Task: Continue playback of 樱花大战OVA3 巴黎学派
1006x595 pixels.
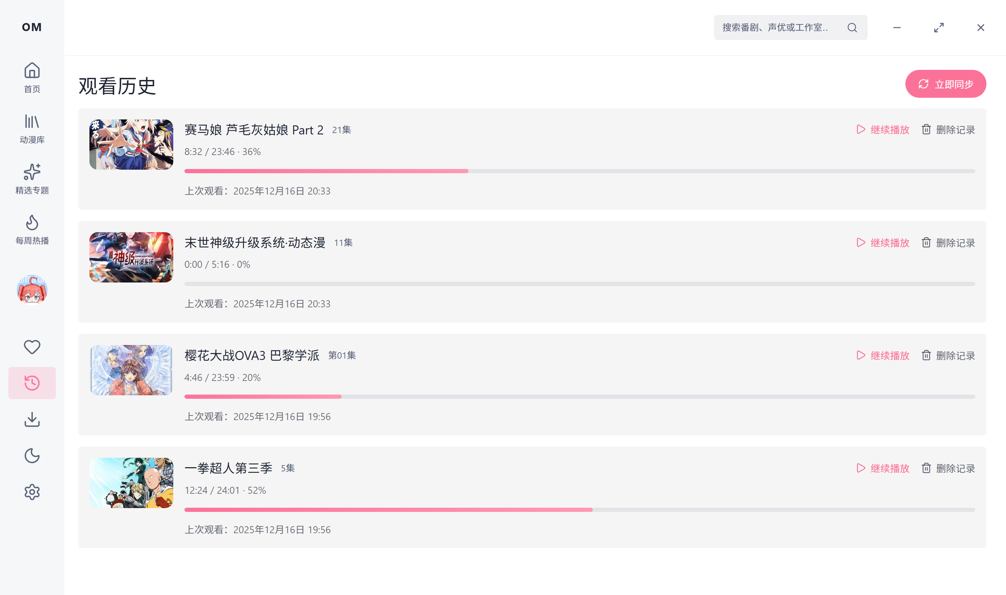Action: tap(882, 355)
